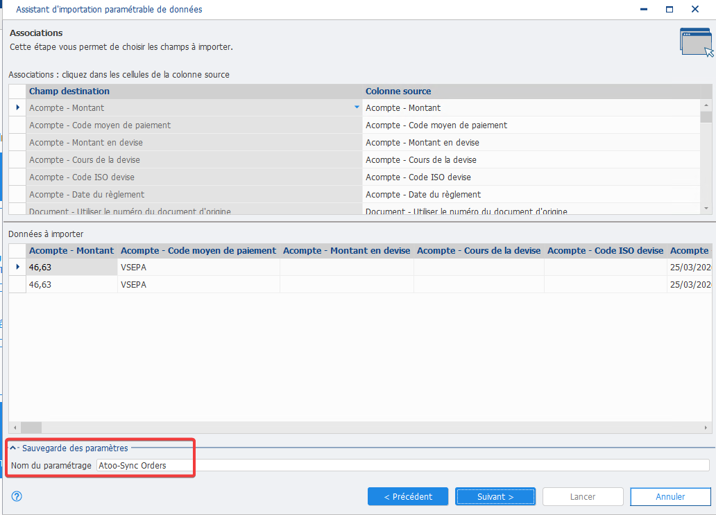Select destination row Acompte - Code moyen de paiement
Viewport: 716px width, 515px height.
tap(194, 125)
